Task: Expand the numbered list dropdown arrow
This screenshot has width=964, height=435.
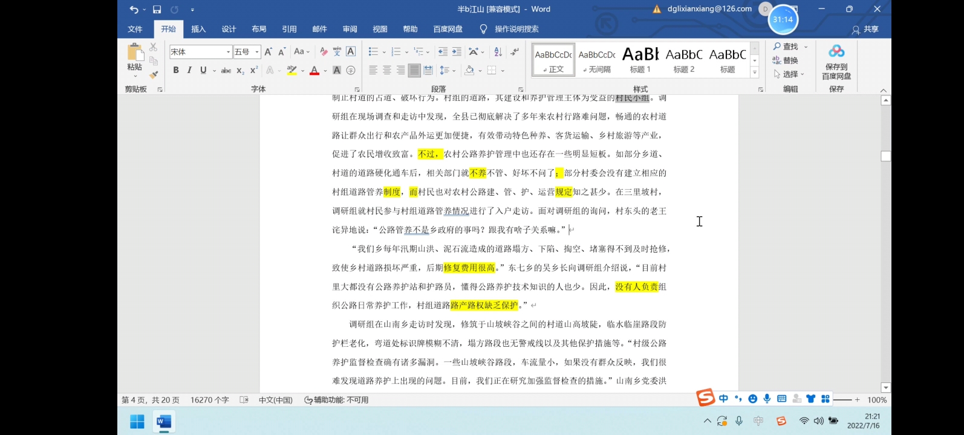Action: 406,52
